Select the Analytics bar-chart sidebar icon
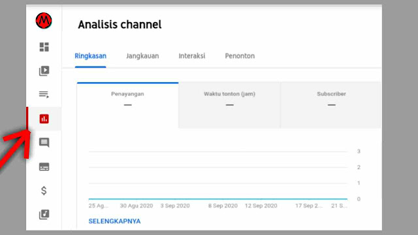This screenshot has height=235, width=418. 44,119
